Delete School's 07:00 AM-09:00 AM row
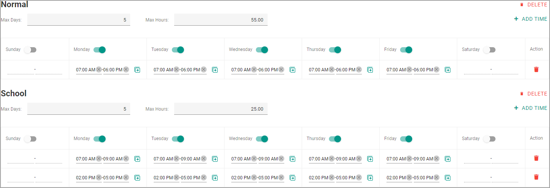This screenshot has width=550, height=188. coord(536,158)
